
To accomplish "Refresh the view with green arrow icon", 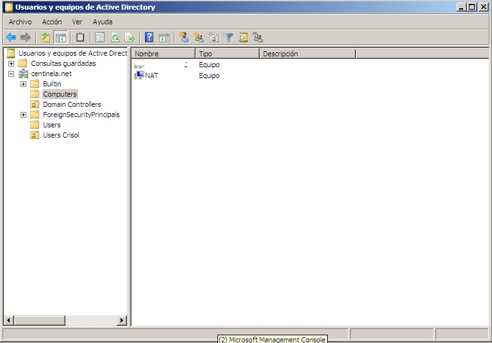I will (x=115, y=38).
